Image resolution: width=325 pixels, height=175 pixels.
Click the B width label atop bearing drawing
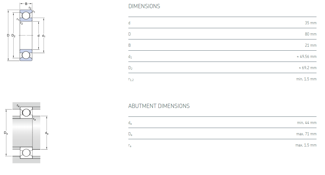point(26,4)
